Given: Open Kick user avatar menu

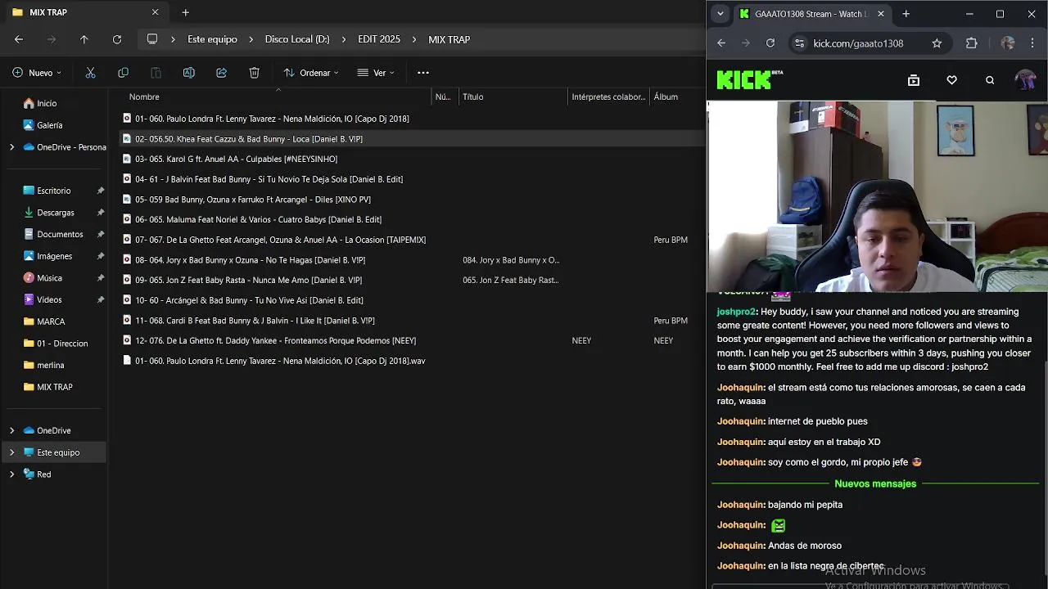Looking at the screenshot, I should point(1025,80).
